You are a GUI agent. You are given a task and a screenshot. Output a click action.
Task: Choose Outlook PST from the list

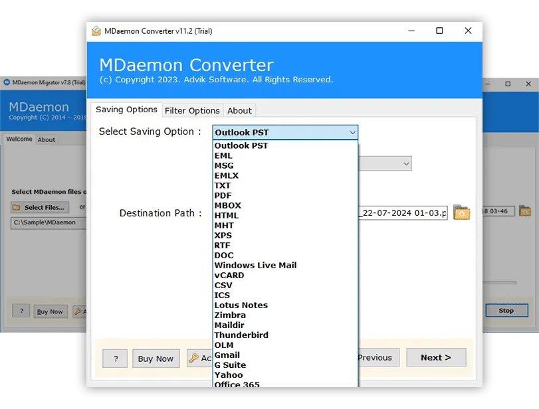point(285,145)
